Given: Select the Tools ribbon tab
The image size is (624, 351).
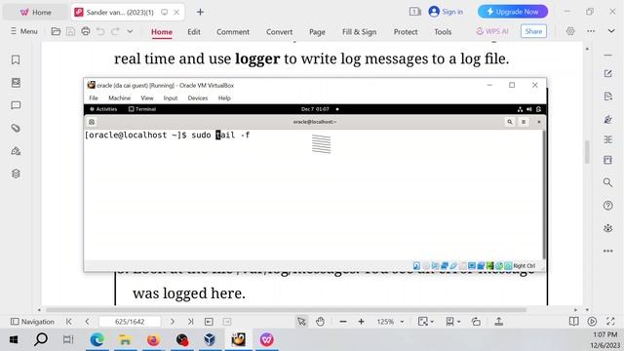Looking at the screenshot, I should [x=443, y=32].
